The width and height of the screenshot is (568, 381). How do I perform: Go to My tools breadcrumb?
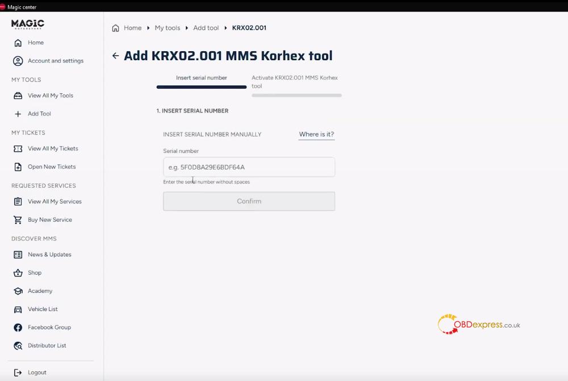pos(168,27)
